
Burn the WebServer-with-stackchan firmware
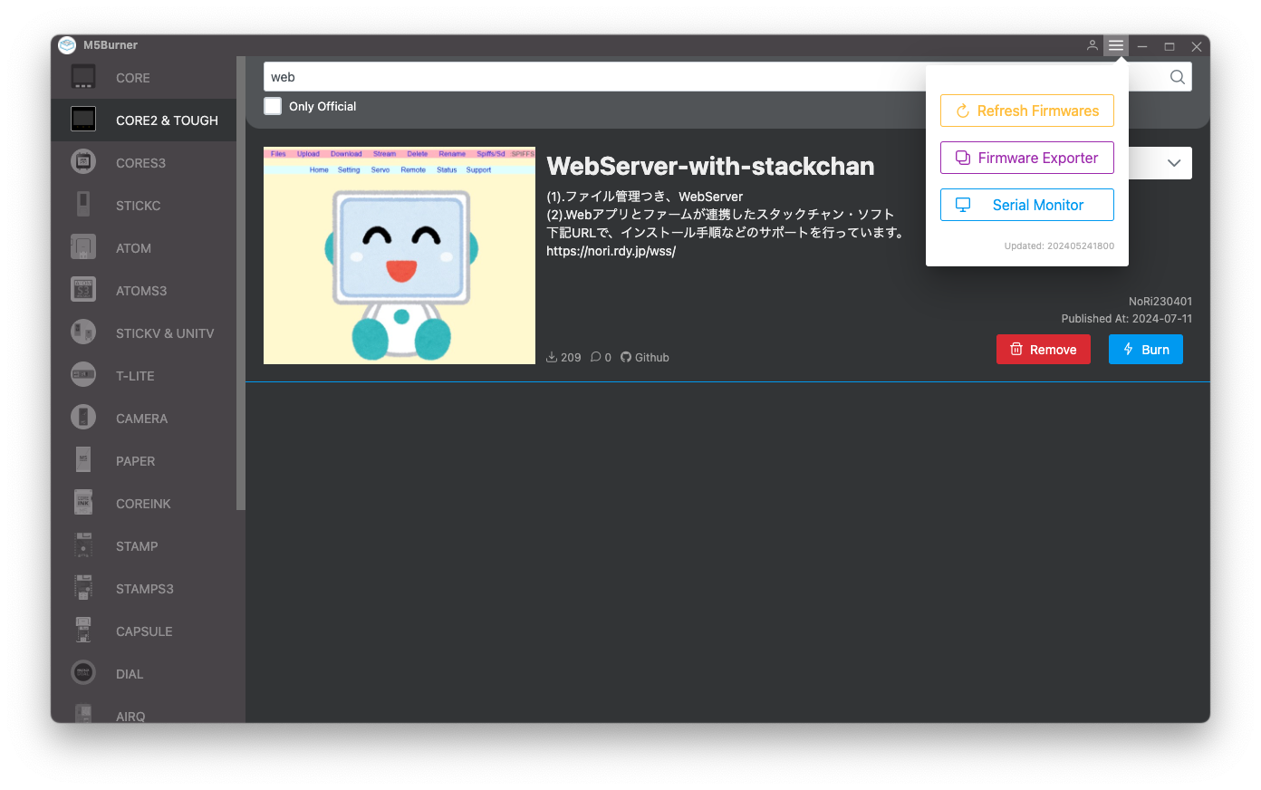1146,350
